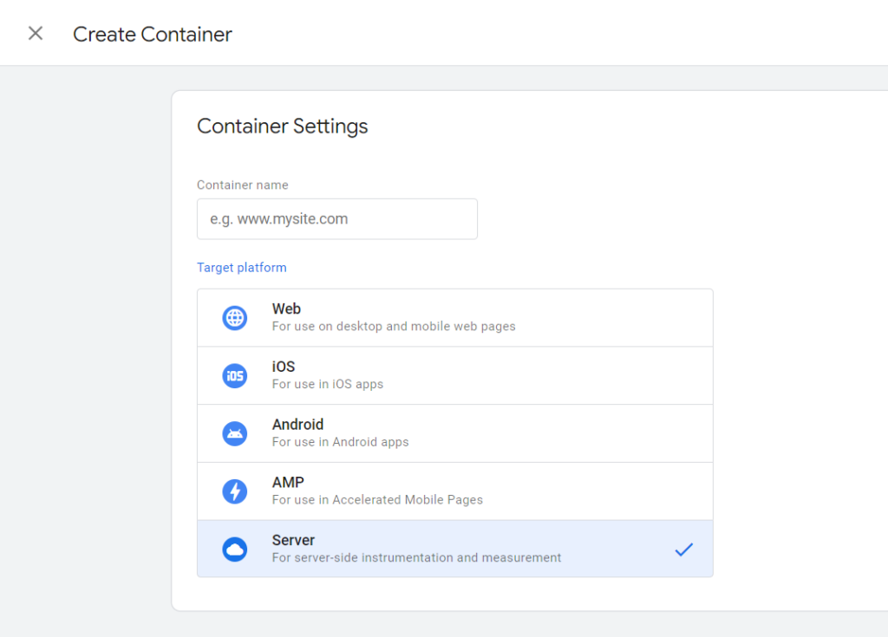Pick the Android target platform title

[297, 425]
